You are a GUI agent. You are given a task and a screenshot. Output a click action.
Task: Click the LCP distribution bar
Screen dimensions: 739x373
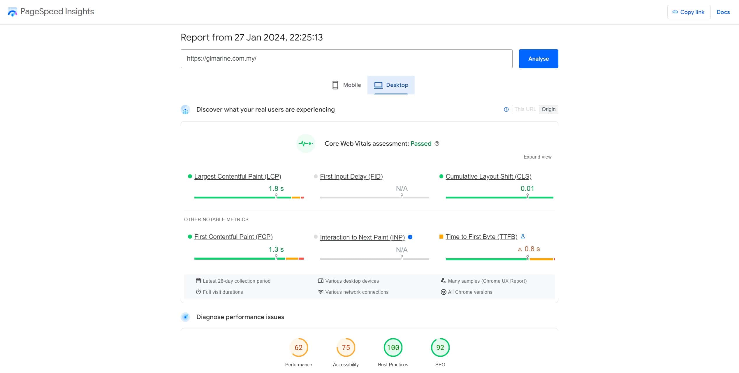point(249,198)
